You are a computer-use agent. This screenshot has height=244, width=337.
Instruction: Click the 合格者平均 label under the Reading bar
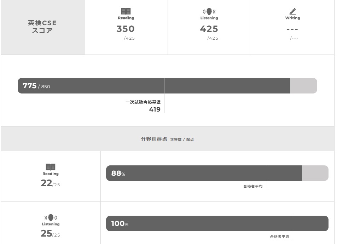253,186
